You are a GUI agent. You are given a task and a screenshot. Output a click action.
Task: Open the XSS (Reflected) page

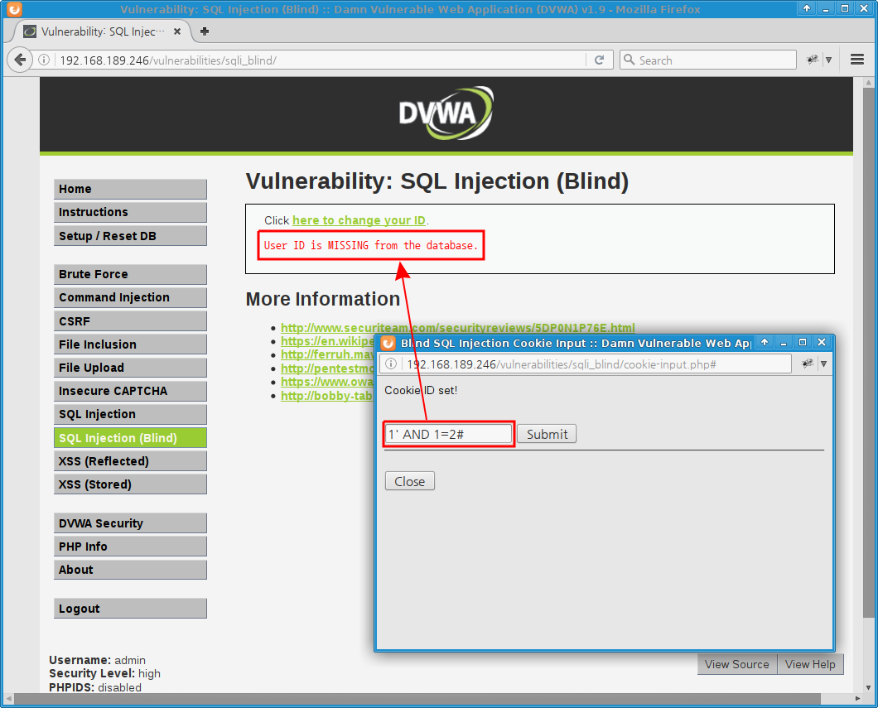click(x=130, y=461)
